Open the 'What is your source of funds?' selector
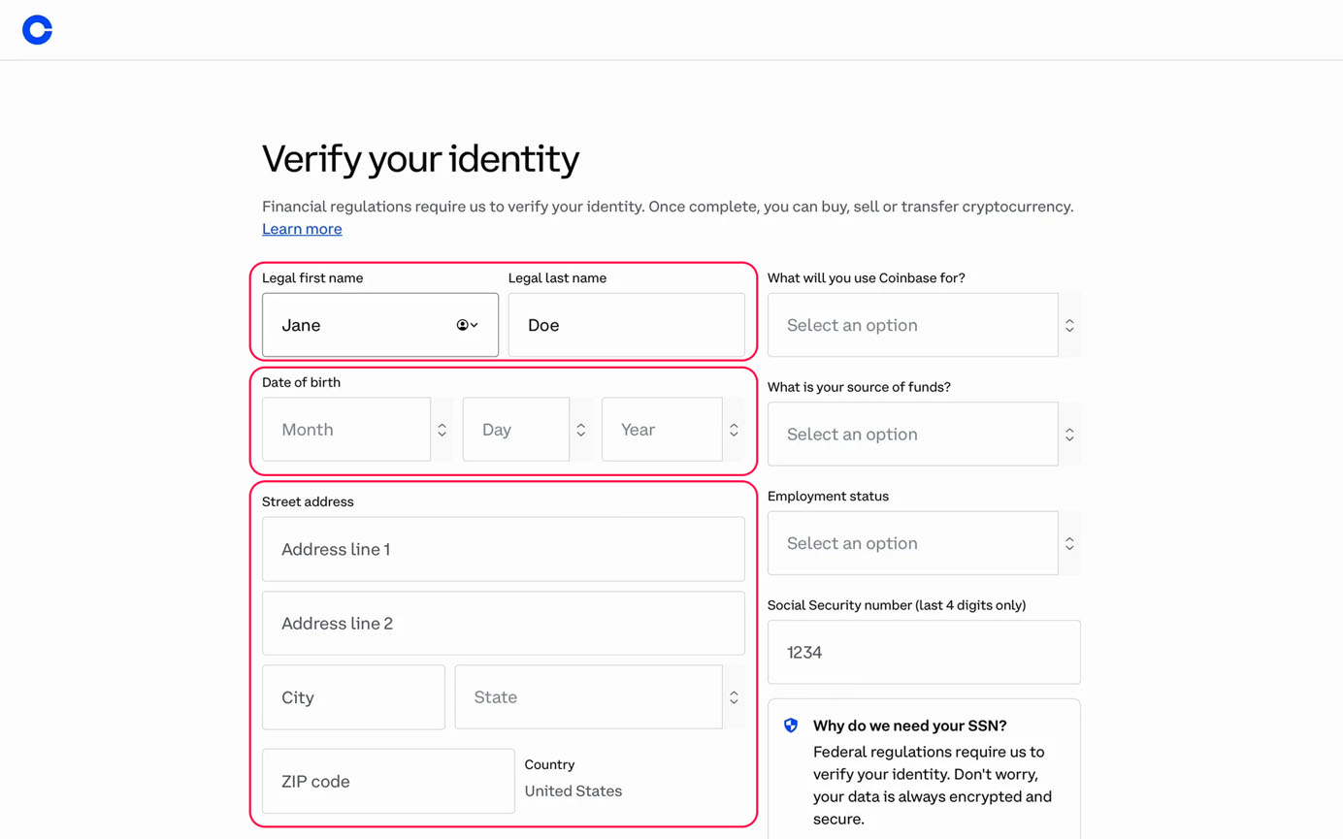1343x839 pixels. (x=912, y=434)
